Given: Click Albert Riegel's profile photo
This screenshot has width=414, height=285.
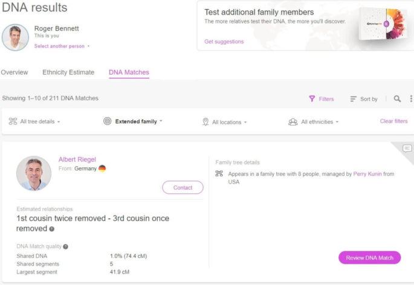Looking at the screenshot, I should tap(34, 173).
